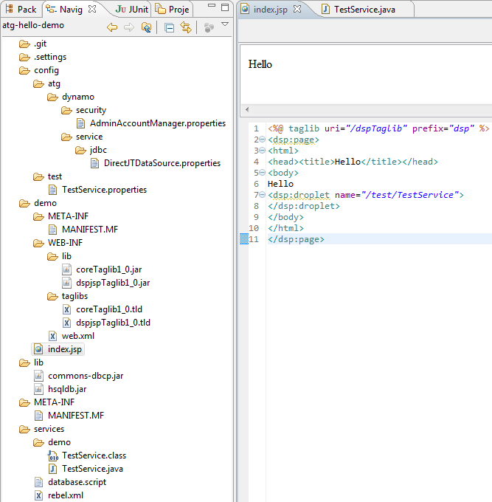Click the TestService.class file icon
The image size is (492, 502).
53,455
